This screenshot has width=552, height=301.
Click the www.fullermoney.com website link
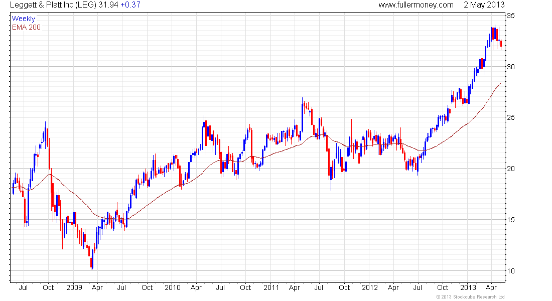(416, 5)
